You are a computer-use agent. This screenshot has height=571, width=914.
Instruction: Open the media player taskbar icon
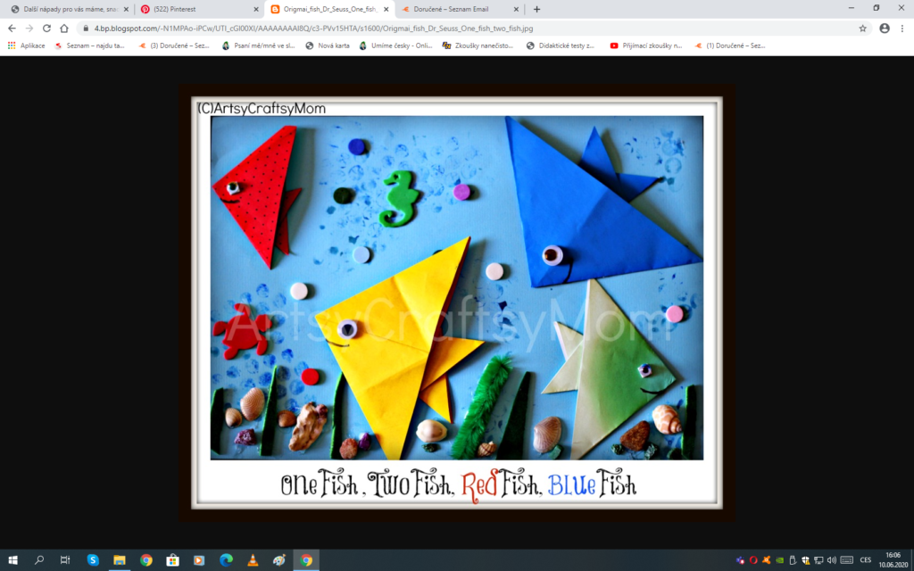[199, 560]
